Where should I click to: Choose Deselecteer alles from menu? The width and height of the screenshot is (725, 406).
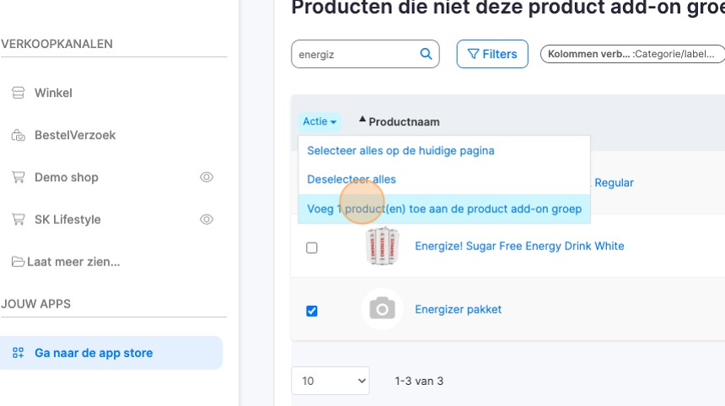[352, 179]
